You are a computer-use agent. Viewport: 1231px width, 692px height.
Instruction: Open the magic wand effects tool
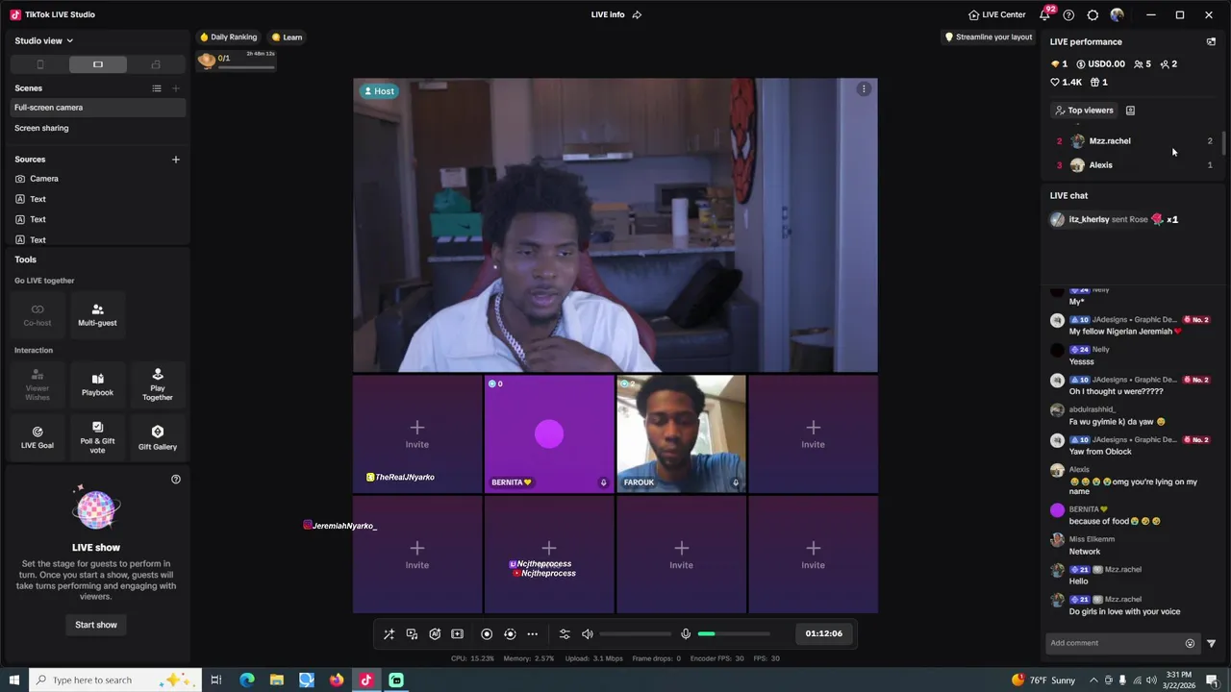click(389, 634)
